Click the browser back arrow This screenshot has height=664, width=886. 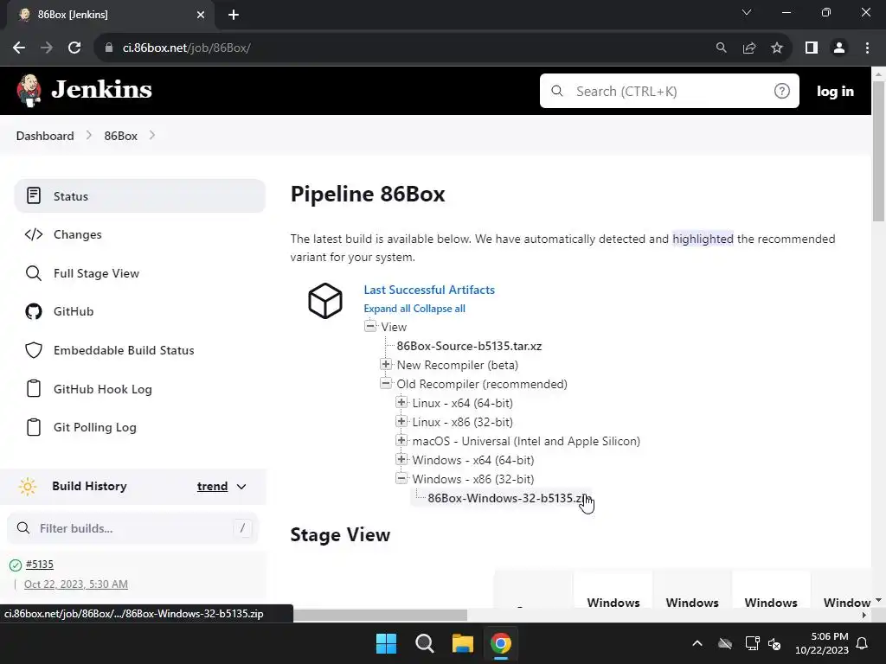coord(19,48)
